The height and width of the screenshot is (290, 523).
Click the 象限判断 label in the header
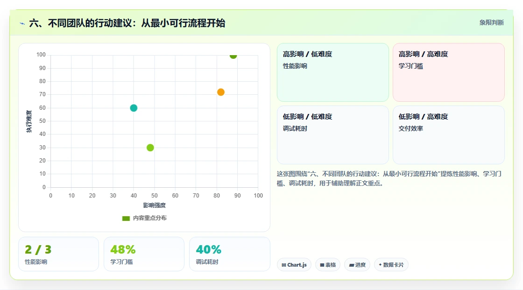[491, 22]
